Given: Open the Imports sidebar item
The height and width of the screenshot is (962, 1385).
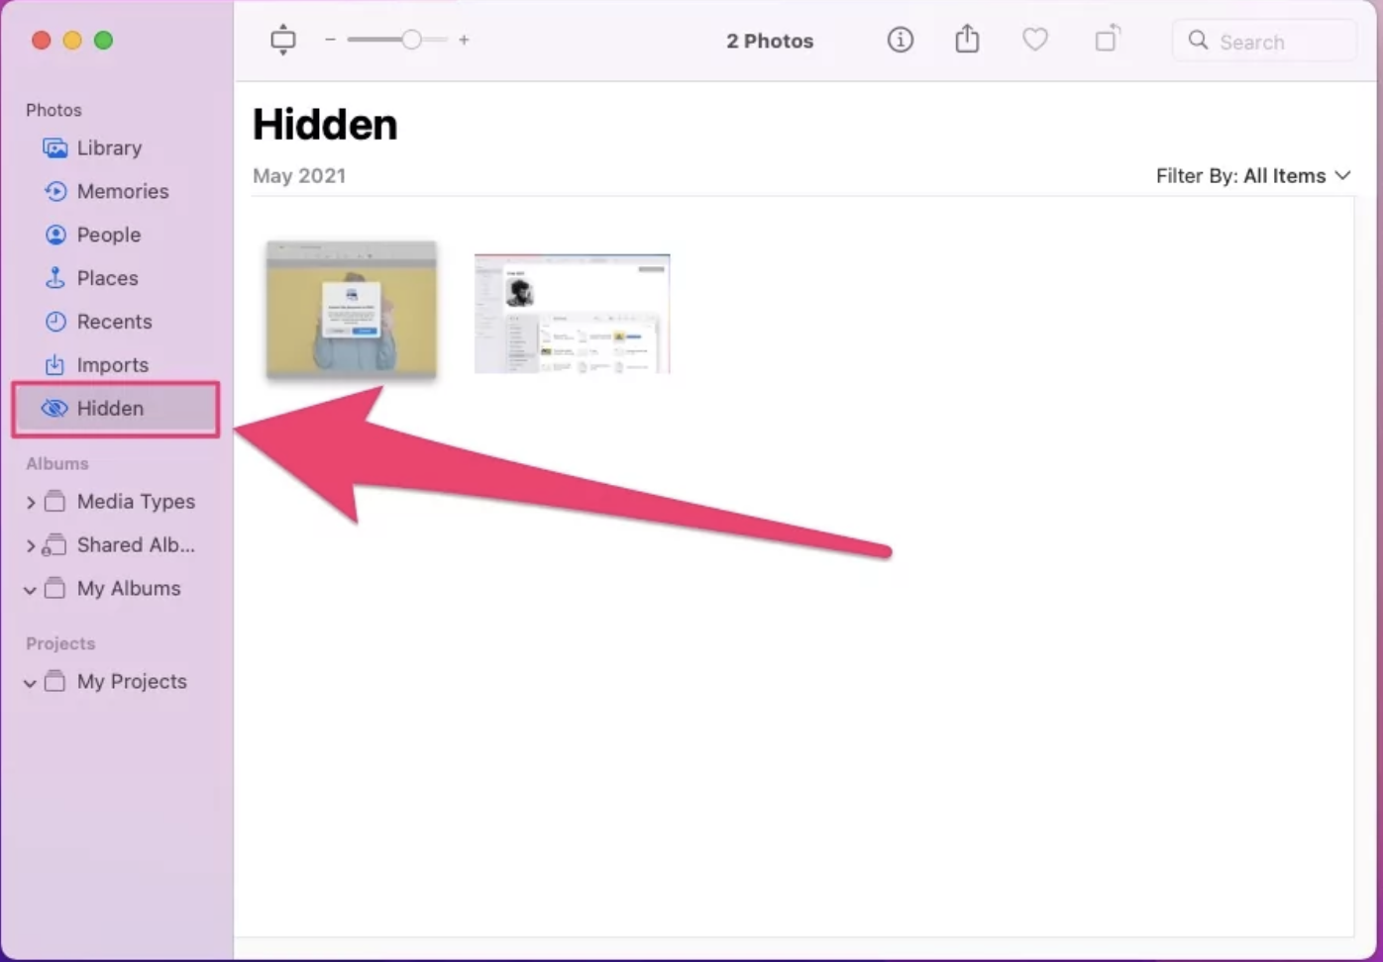Looking at the screenshot, I should (x=112, y=365).
